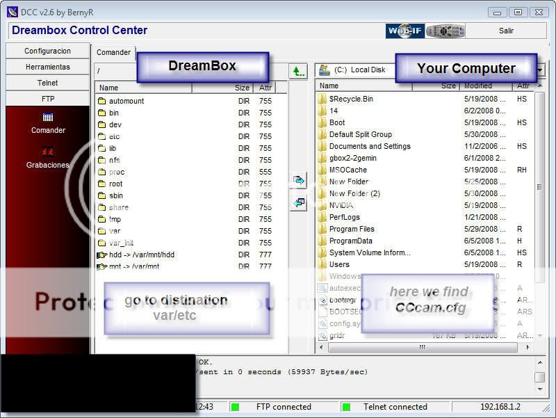
Task: Go up one directory on DreamBox
Action: coord(298,71)
